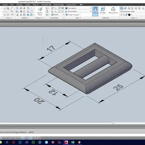Click the Erase tool icon in Modify
The height and width of the screenshot is (145, 145).
point(17,14)
